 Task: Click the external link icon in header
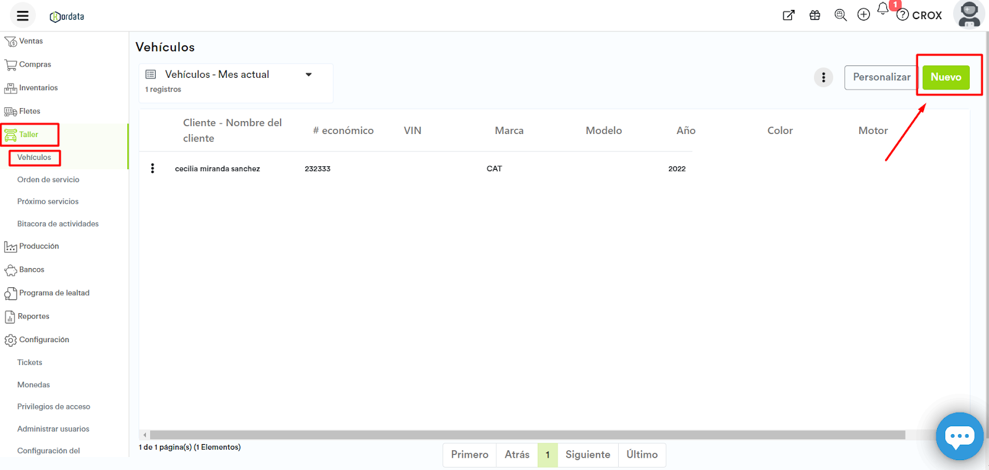click(788, 15)
